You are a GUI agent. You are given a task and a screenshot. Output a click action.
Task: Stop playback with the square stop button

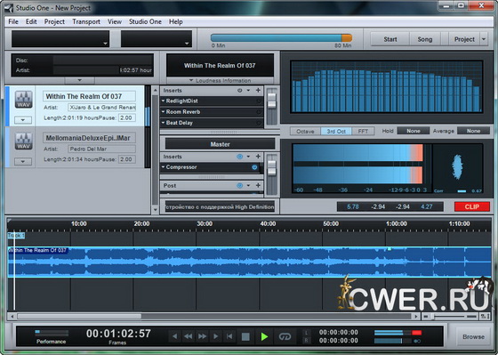pyautogui.click(x=245, y=336)
